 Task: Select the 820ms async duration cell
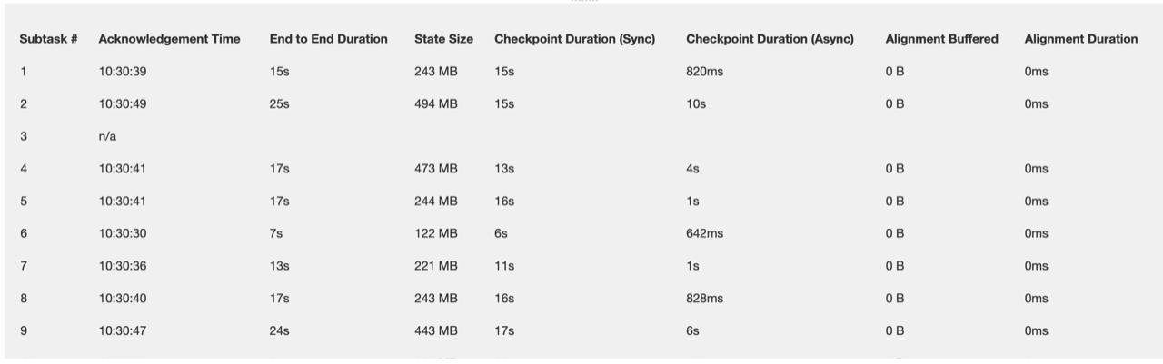[704, 72]
